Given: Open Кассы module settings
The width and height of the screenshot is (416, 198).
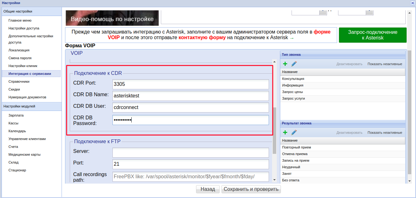Looking at the screenshot, I should click(13, 123).
